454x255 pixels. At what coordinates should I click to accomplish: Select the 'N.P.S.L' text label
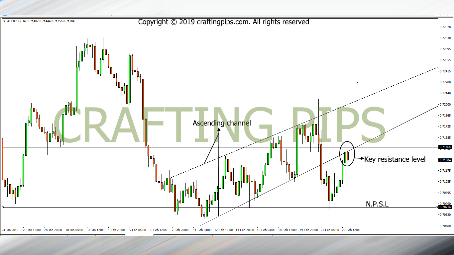click(377, 204)
